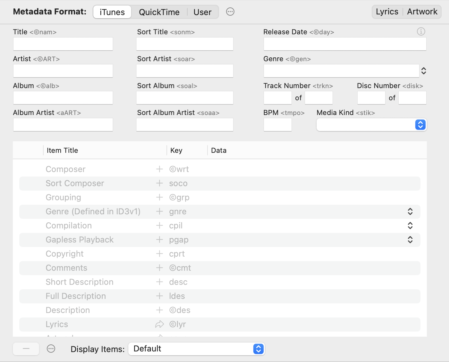Click the minus remove-item button
The height and width of the screenshot is (362, 449).
click(x=26, y=349)
